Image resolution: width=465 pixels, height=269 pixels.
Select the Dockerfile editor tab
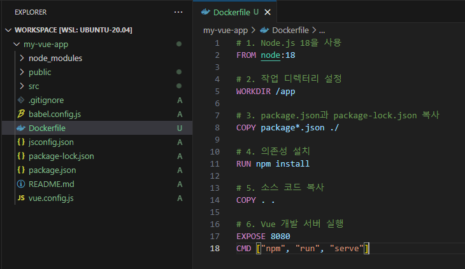pos(232,11)
